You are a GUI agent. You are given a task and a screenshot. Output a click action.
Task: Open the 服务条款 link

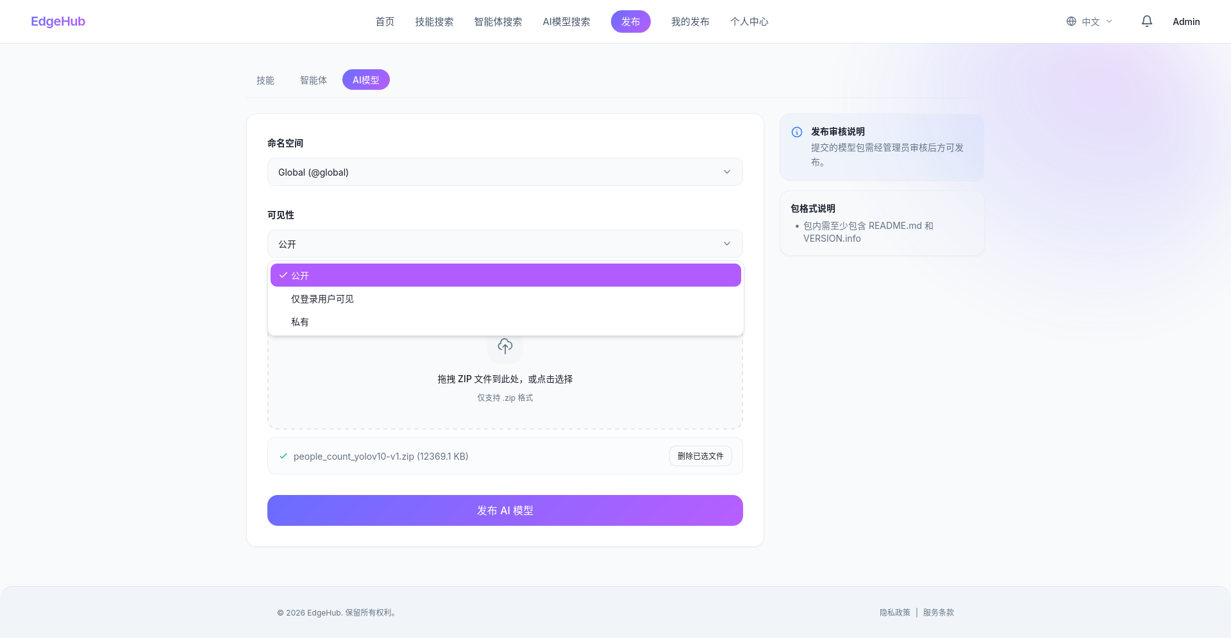(x=939, y=612)
